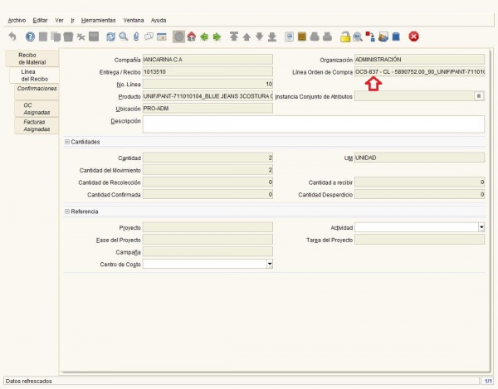Jump to First record icon
This screenshot has width=498, height=389.
[234, 36]
